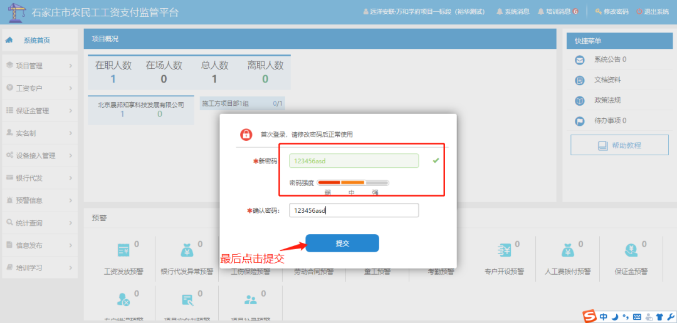
Task: Open the IME soft keyboard icon
Action: pos(637,317)
